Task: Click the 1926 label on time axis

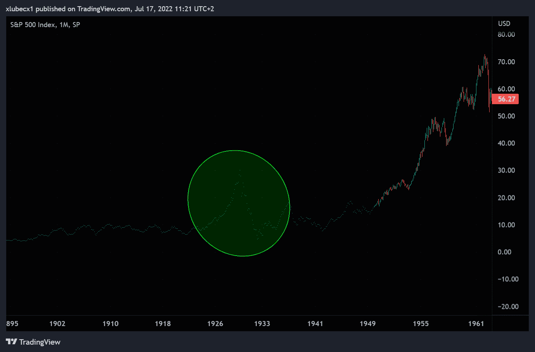Action: (x=215, y=324)
